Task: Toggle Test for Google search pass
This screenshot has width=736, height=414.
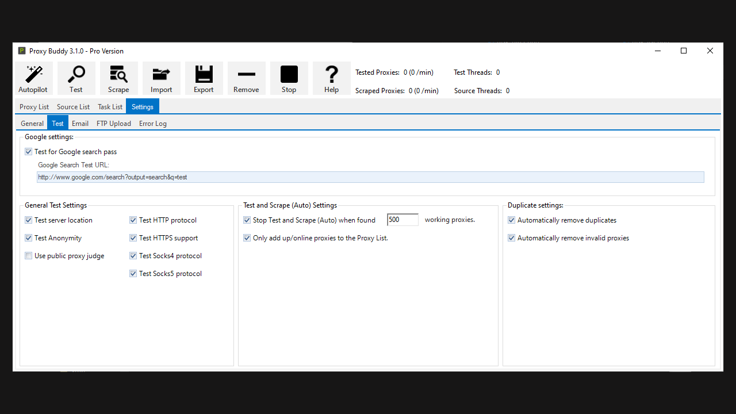Action: [x=28, y=151]
